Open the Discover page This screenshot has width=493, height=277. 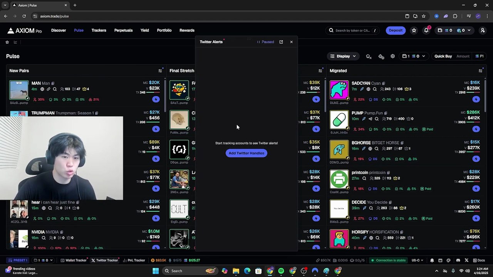pos(59,30)
